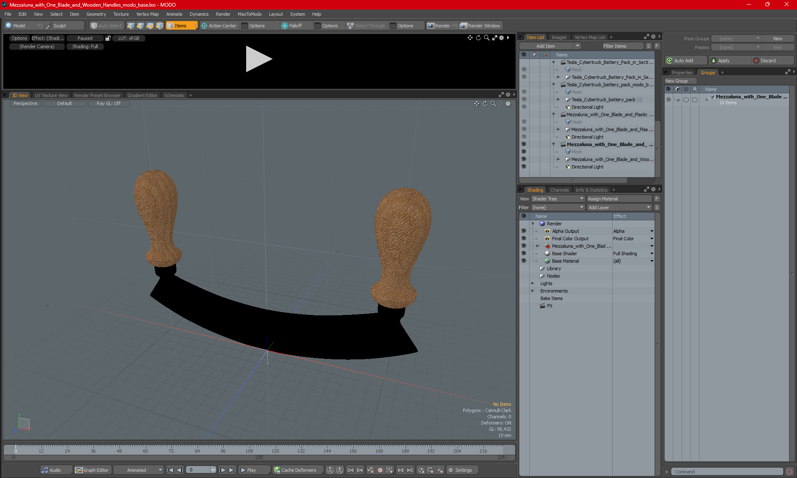Click the preview zoom magnifier icon

tap(487, 38)
